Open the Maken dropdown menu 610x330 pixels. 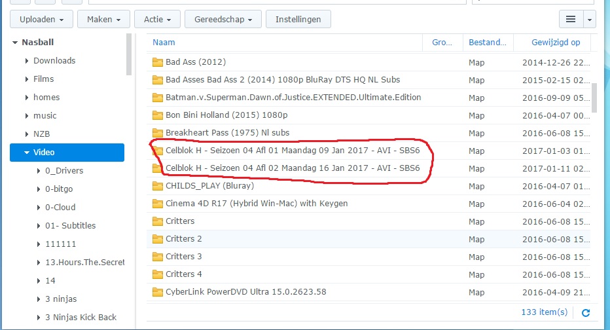(x=103, y=20)
